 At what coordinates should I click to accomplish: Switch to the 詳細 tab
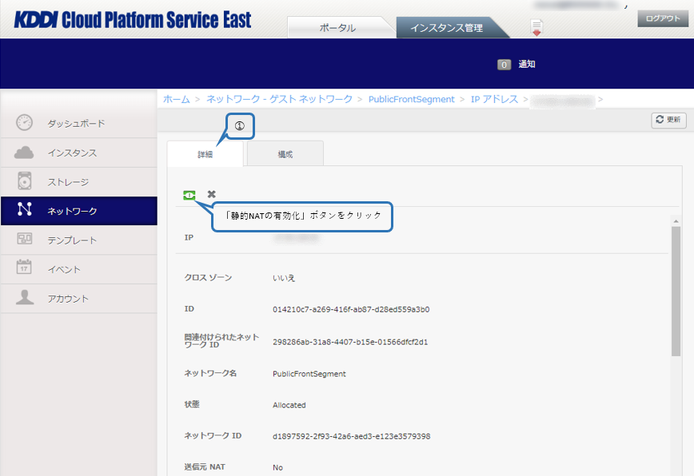[x=205, y=154]
